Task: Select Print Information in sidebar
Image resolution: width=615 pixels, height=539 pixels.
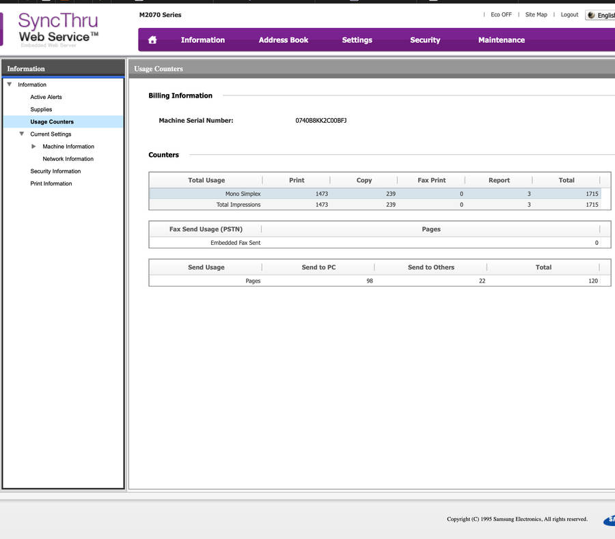Action: [51, 184]
